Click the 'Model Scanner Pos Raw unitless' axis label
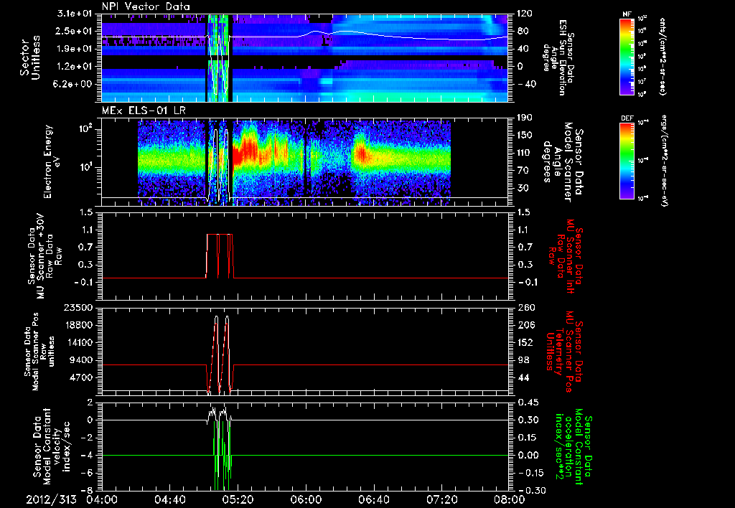The image size is (735, 508). click(x=39, y=352)
